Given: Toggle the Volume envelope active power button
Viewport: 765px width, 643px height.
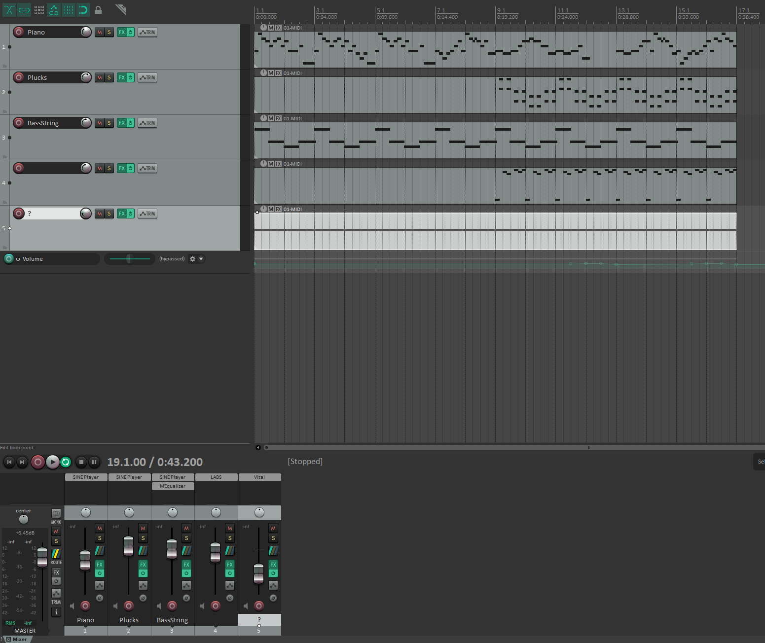Looking at the screenshot, I should point(18,259).
